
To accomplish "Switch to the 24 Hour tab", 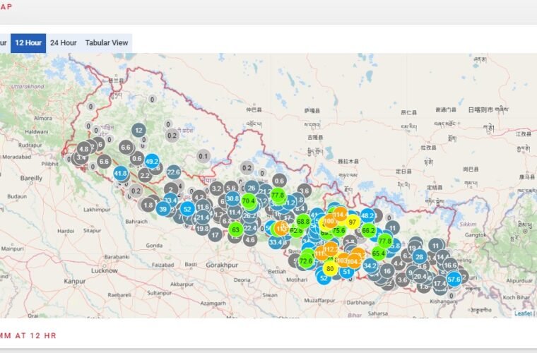I will point(63,43).
